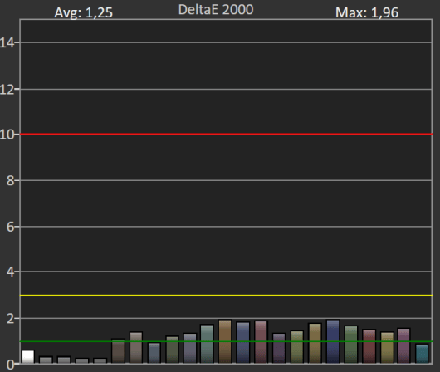
Task: Select the dark red bar
Action: pos(369,346)
